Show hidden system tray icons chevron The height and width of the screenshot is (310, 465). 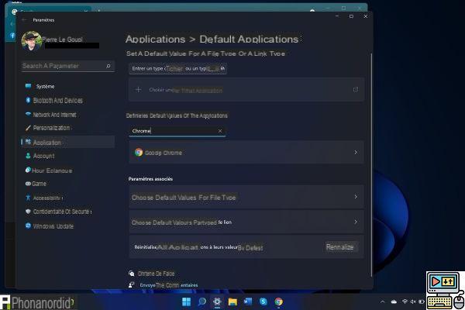click(383, 301)
